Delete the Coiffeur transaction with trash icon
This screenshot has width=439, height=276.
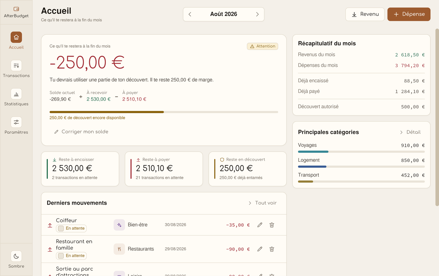[272, 225]
